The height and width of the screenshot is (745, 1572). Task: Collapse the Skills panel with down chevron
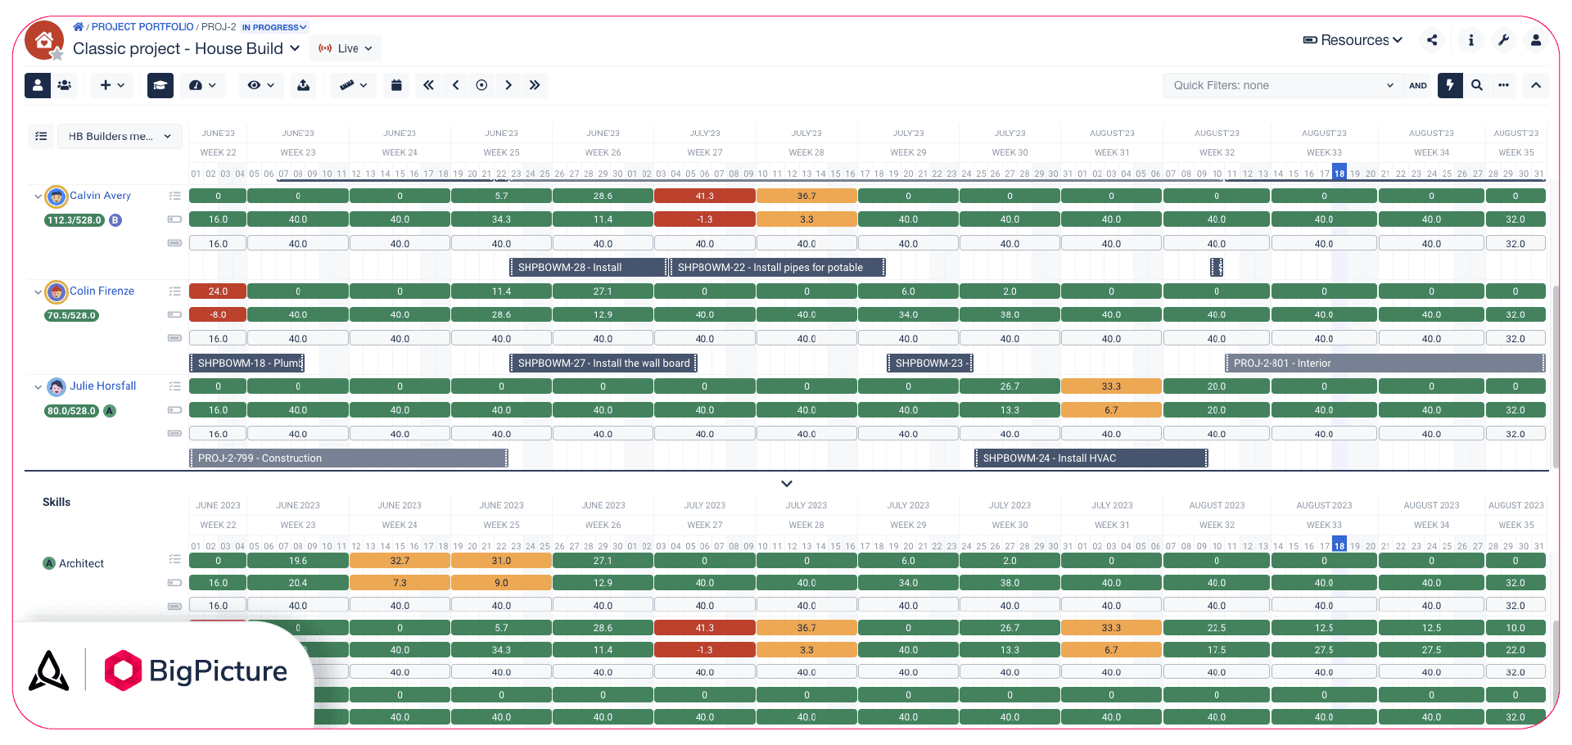tap(787, 484)
